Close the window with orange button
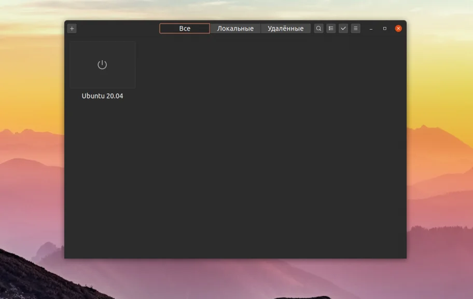This screenshot has width=473, height=299. pos(398,29)
